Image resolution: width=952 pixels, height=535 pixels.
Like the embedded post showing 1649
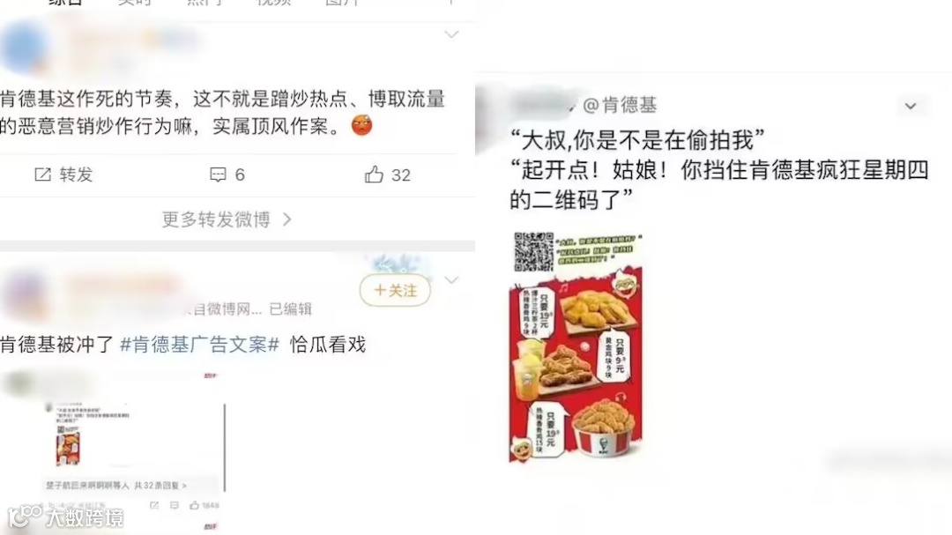click(x=194, y=505)
